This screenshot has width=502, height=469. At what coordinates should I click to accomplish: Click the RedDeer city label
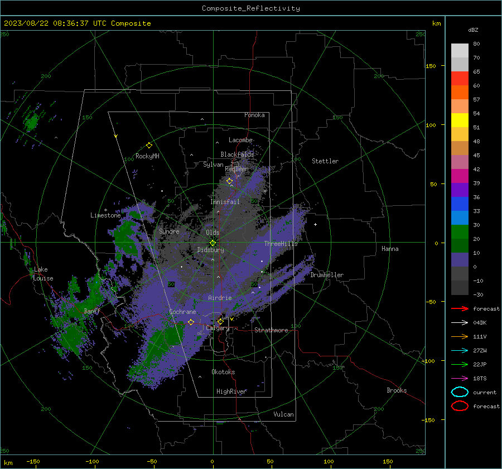click(236, 169)
